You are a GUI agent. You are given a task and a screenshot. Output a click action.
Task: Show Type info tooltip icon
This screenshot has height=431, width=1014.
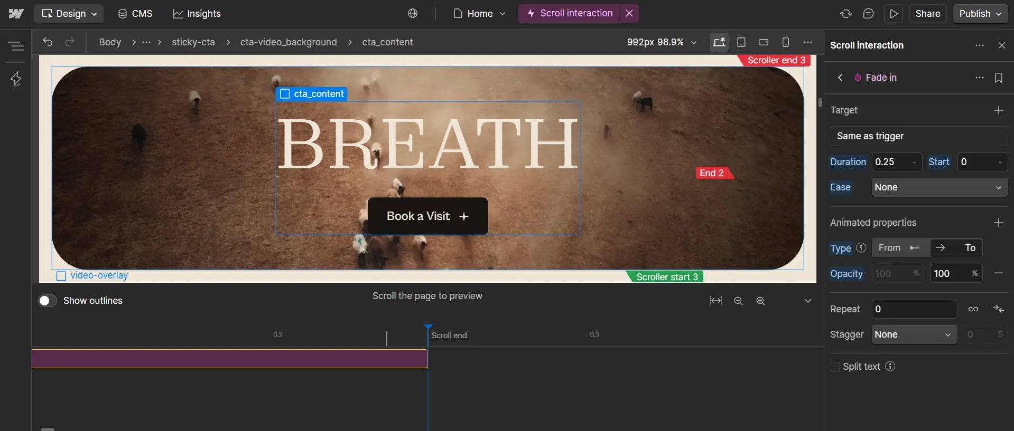(861, 247)
